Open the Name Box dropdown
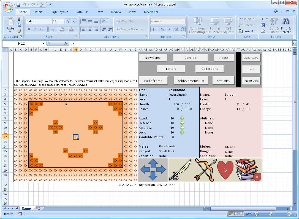This screenshot has width=299, height=219. tap(43, 44)
